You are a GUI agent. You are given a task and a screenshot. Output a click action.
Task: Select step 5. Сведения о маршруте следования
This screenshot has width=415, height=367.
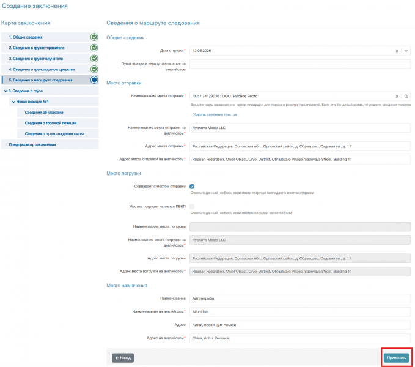(50, 80)
